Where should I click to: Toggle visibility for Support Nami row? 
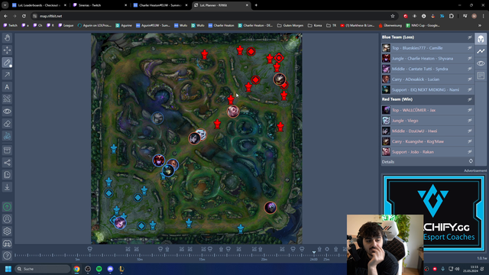point(469,90)
